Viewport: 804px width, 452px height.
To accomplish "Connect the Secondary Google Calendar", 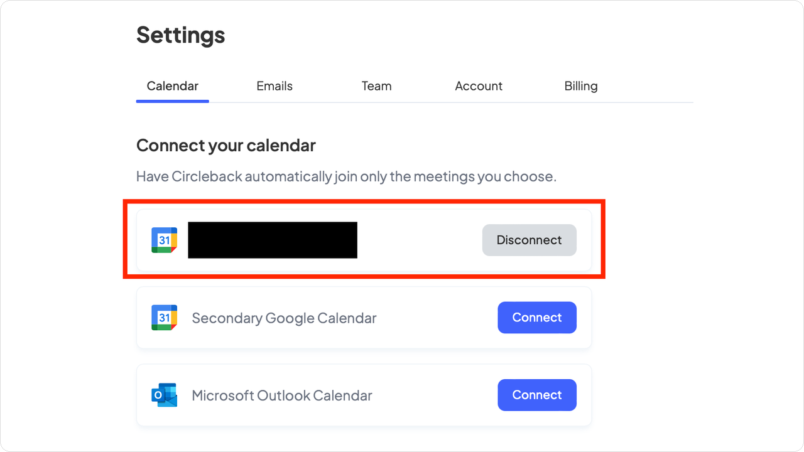I will tap(537, 318).
